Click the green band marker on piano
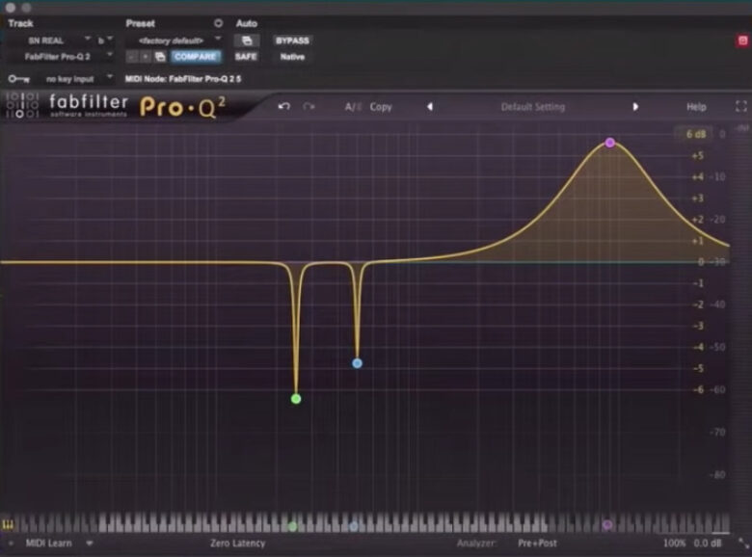This screenshot has width=752, height=557. (x=292, y=526)
